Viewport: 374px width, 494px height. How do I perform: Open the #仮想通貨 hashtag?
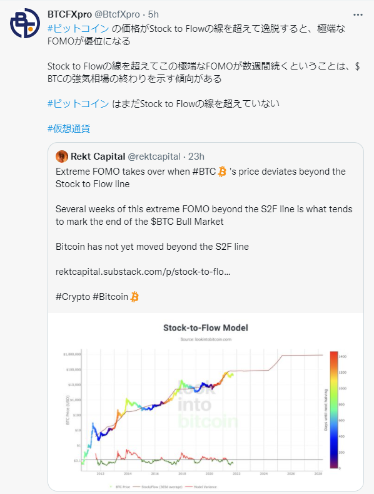69,128
